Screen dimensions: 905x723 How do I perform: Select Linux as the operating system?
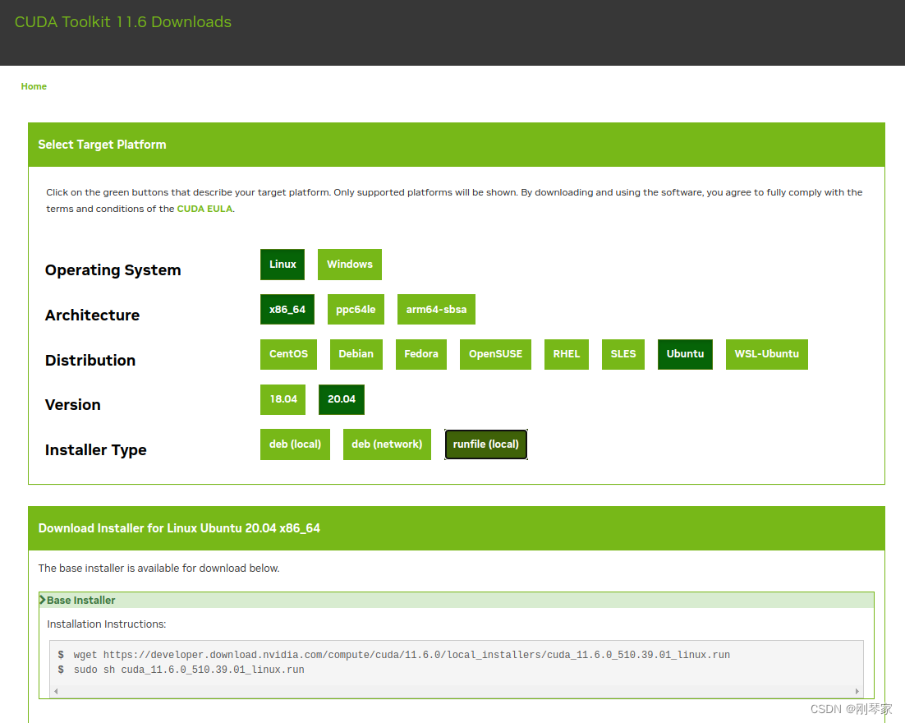point(282,265)
